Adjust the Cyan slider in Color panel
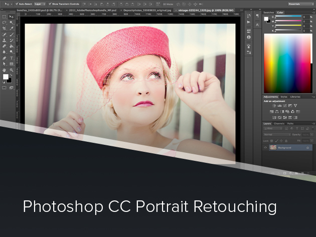 pyautogui.click(x=288, y=17)
